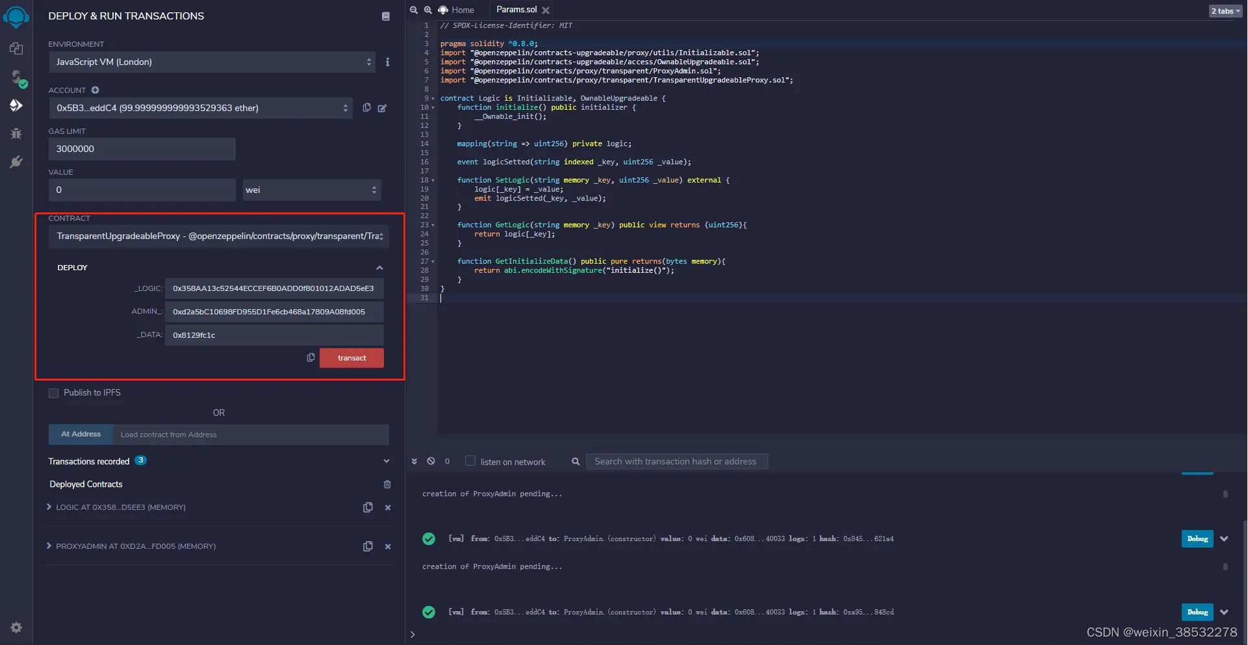1248x645 pixels.
Task: Click the terminal search magnifier icon
Action: click(576, 462)
